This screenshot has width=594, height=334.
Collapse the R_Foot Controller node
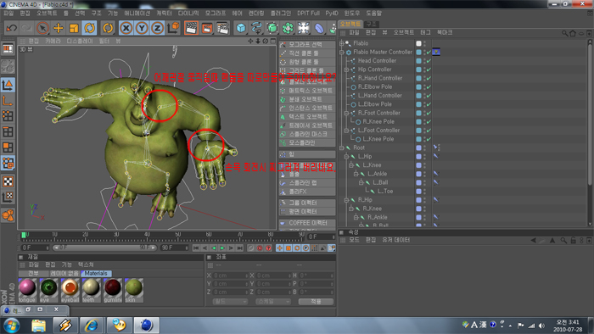pos(346,113)
